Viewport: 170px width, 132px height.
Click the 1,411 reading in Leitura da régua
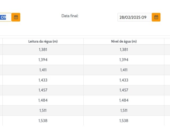tap(43, 70)
